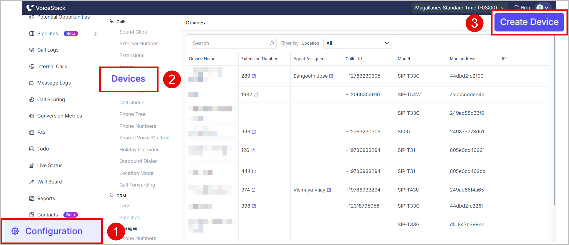Click the CRM section tag icon
Screen dimensions: 569x245
pos(112,195)
